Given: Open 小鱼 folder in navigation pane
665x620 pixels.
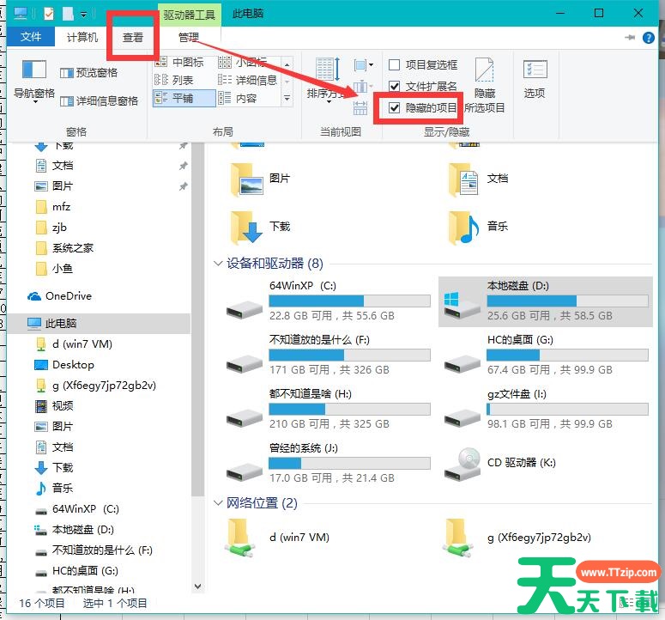Looking at the screenshot, I should click(54, 269).
